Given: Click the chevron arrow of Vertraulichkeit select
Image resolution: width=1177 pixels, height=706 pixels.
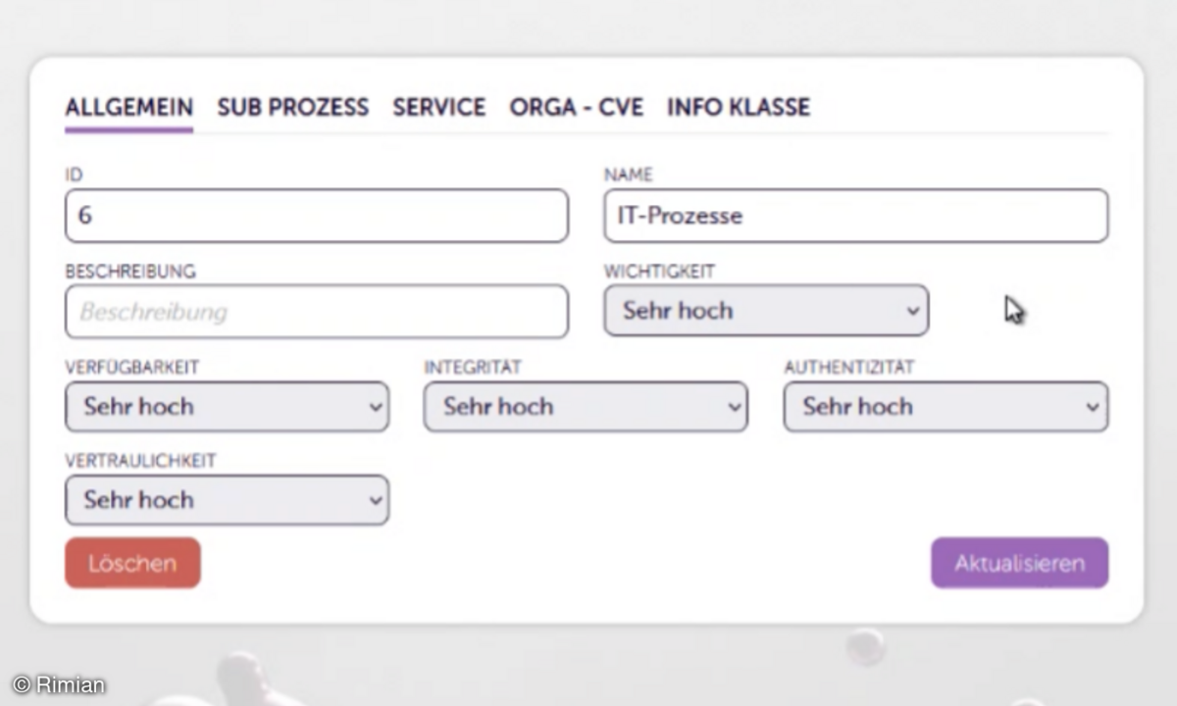Looking at the screenshot, I should [374, 500].
